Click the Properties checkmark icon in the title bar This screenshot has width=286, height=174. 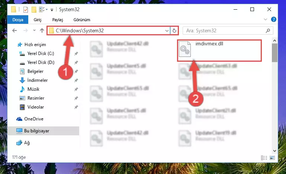point(26,10)
